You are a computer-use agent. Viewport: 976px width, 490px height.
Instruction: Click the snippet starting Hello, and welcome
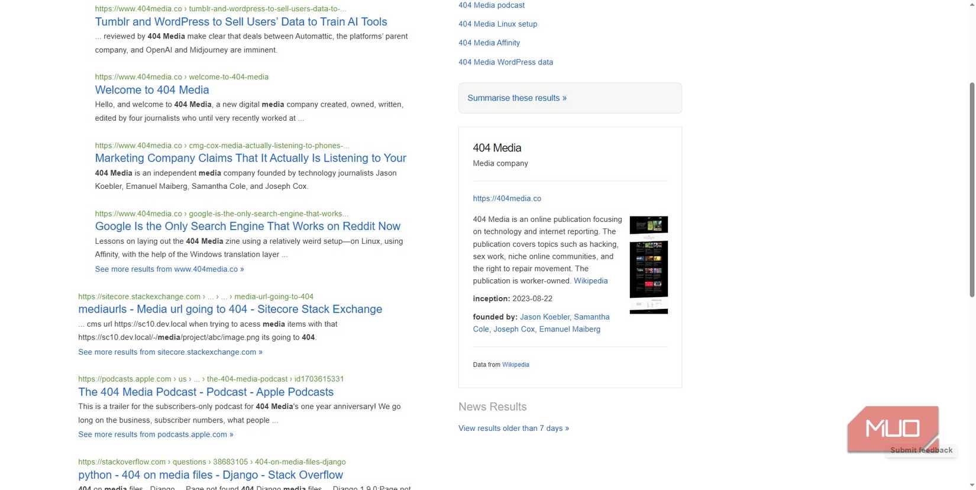point(249,111)
